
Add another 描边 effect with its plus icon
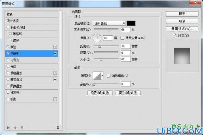[55, 47]
